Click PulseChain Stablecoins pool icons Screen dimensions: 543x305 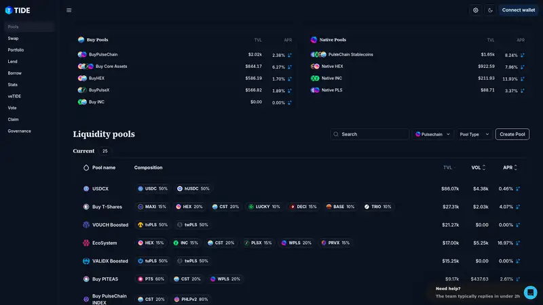tap(318, 54)
